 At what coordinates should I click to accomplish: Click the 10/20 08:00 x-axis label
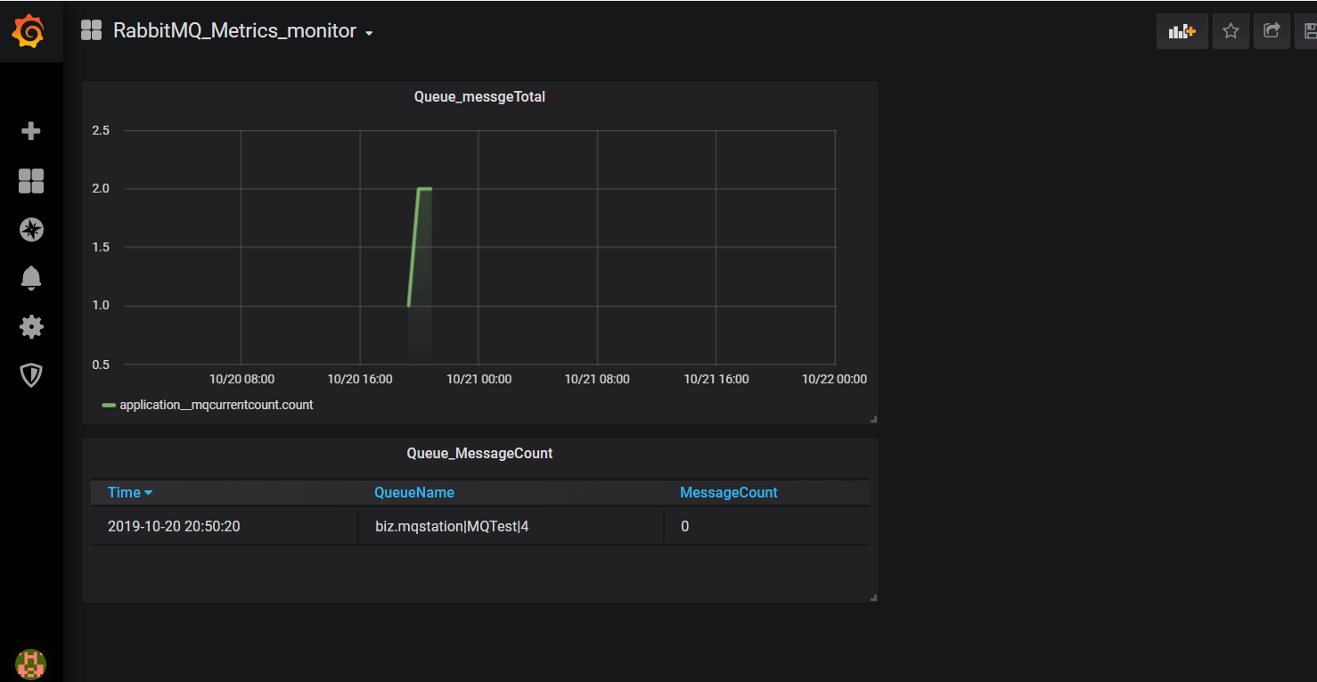click(241, 379)
